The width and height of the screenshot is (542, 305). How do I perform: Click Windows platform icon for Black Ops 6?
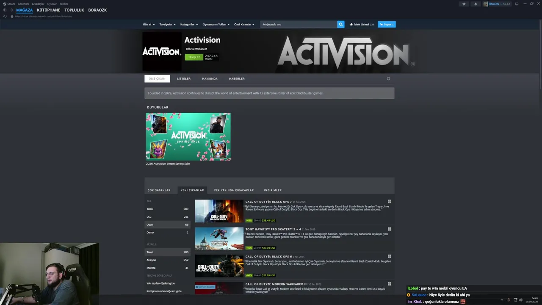[x=389, y=256]
